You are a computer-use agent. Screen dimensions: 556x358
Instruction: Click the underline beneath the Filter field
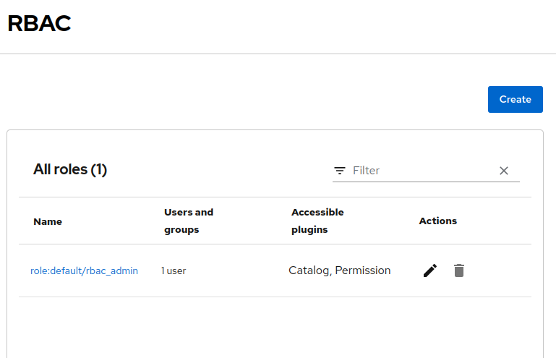pos(426,182)
